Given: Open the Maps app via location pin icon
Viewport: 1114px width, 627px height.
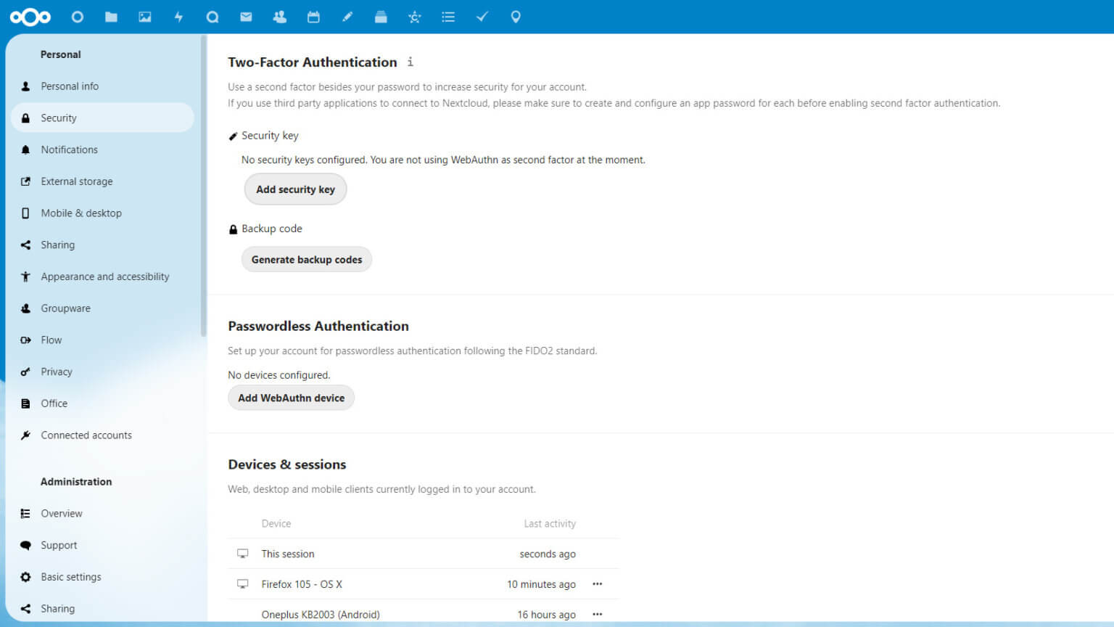Looking at the screenshot, I should 515,16.
